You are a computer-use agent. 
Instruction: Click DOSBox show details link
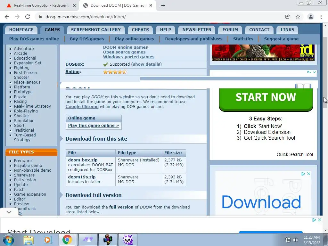(x=146, y=64)
